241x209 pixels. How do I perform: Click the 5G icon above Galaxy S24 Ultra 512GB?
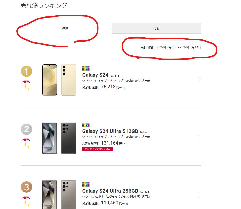(x=86, y=125)
